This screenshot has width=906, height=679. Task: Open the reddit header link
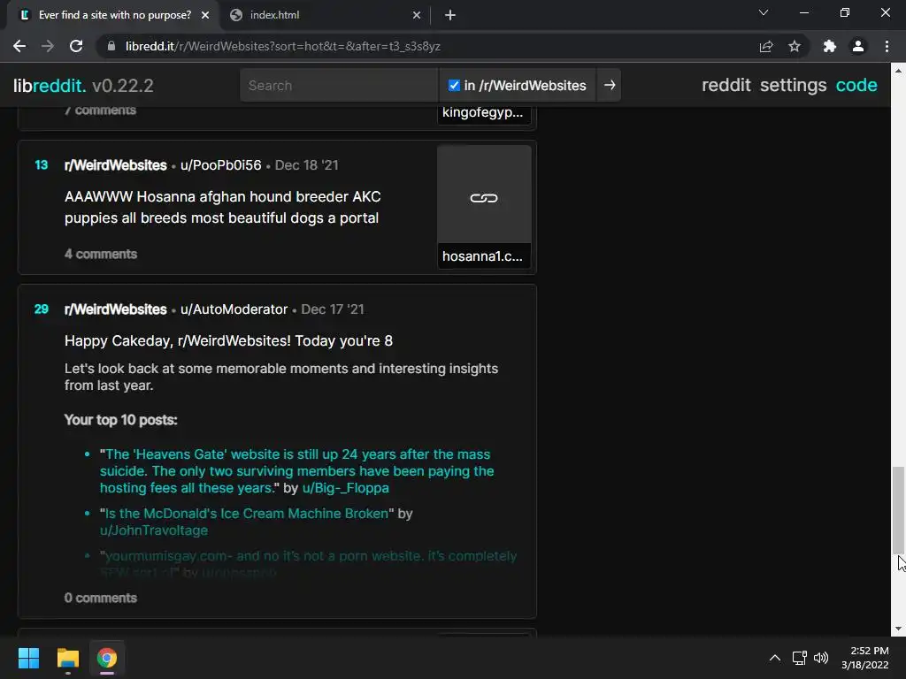click(x=726, y=85)
